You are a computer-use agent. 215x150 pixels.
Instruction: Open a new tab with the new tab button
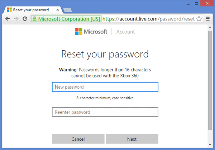pos(67,10)
